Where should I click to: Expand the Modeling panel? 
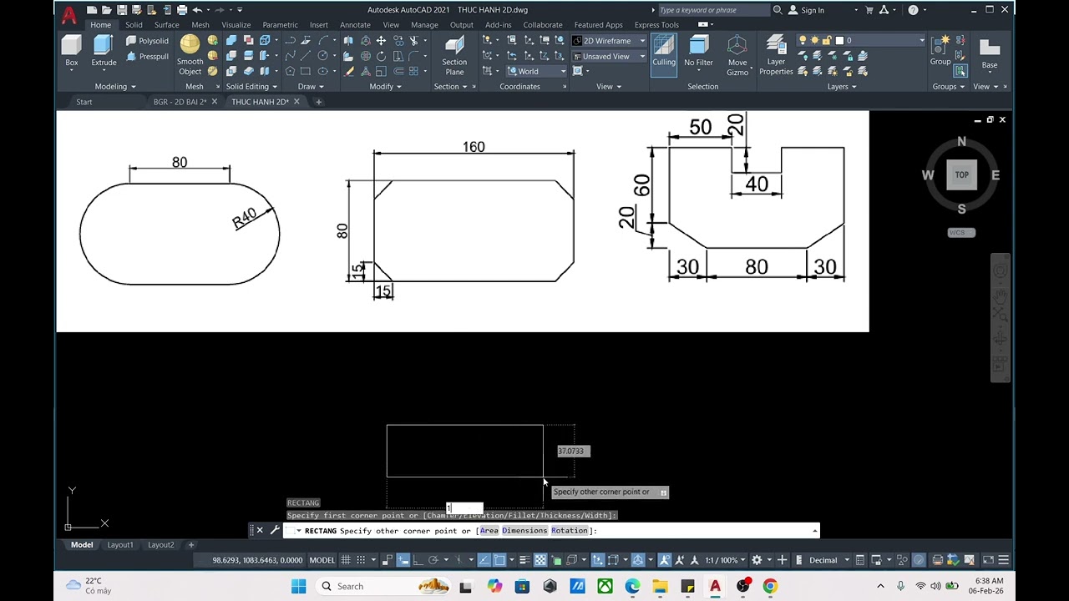(x=115, y=87)
